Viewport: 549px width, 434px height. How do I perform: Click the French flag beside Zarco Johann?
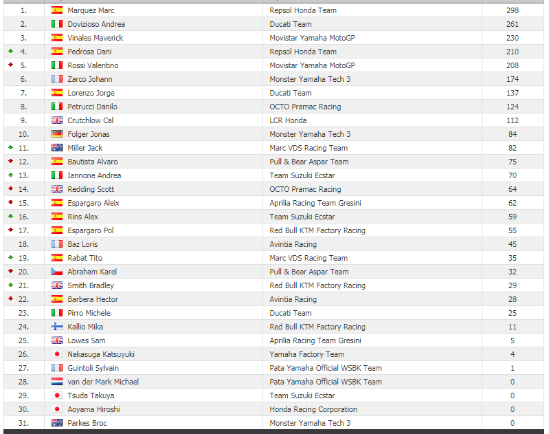click(x=57, y=79)
